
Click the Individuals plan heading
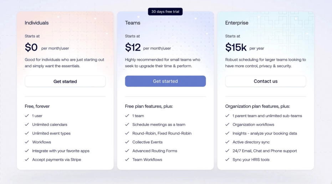point(37,23)
